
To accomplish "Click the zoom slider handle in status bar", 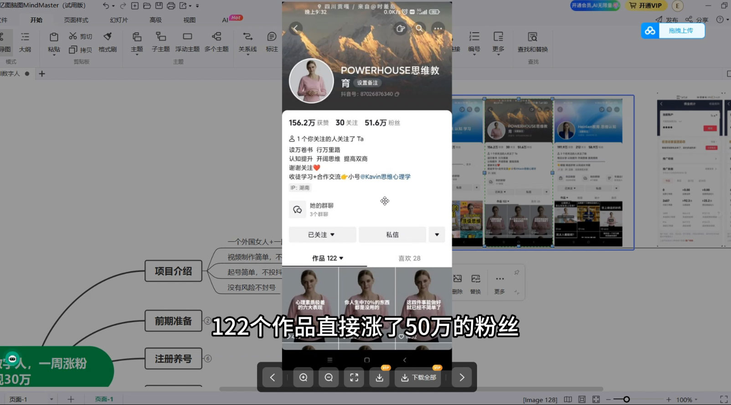I will [627, 400].
